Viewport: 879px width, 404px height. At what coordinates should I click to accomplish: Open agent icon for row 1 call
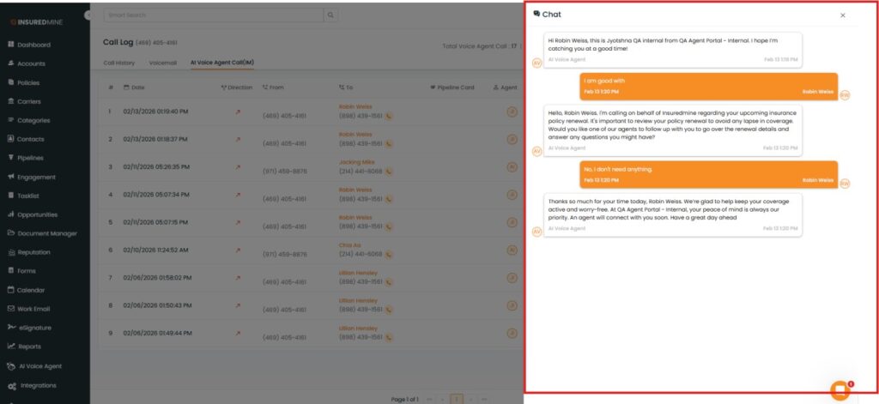click(x=512, y=111)
